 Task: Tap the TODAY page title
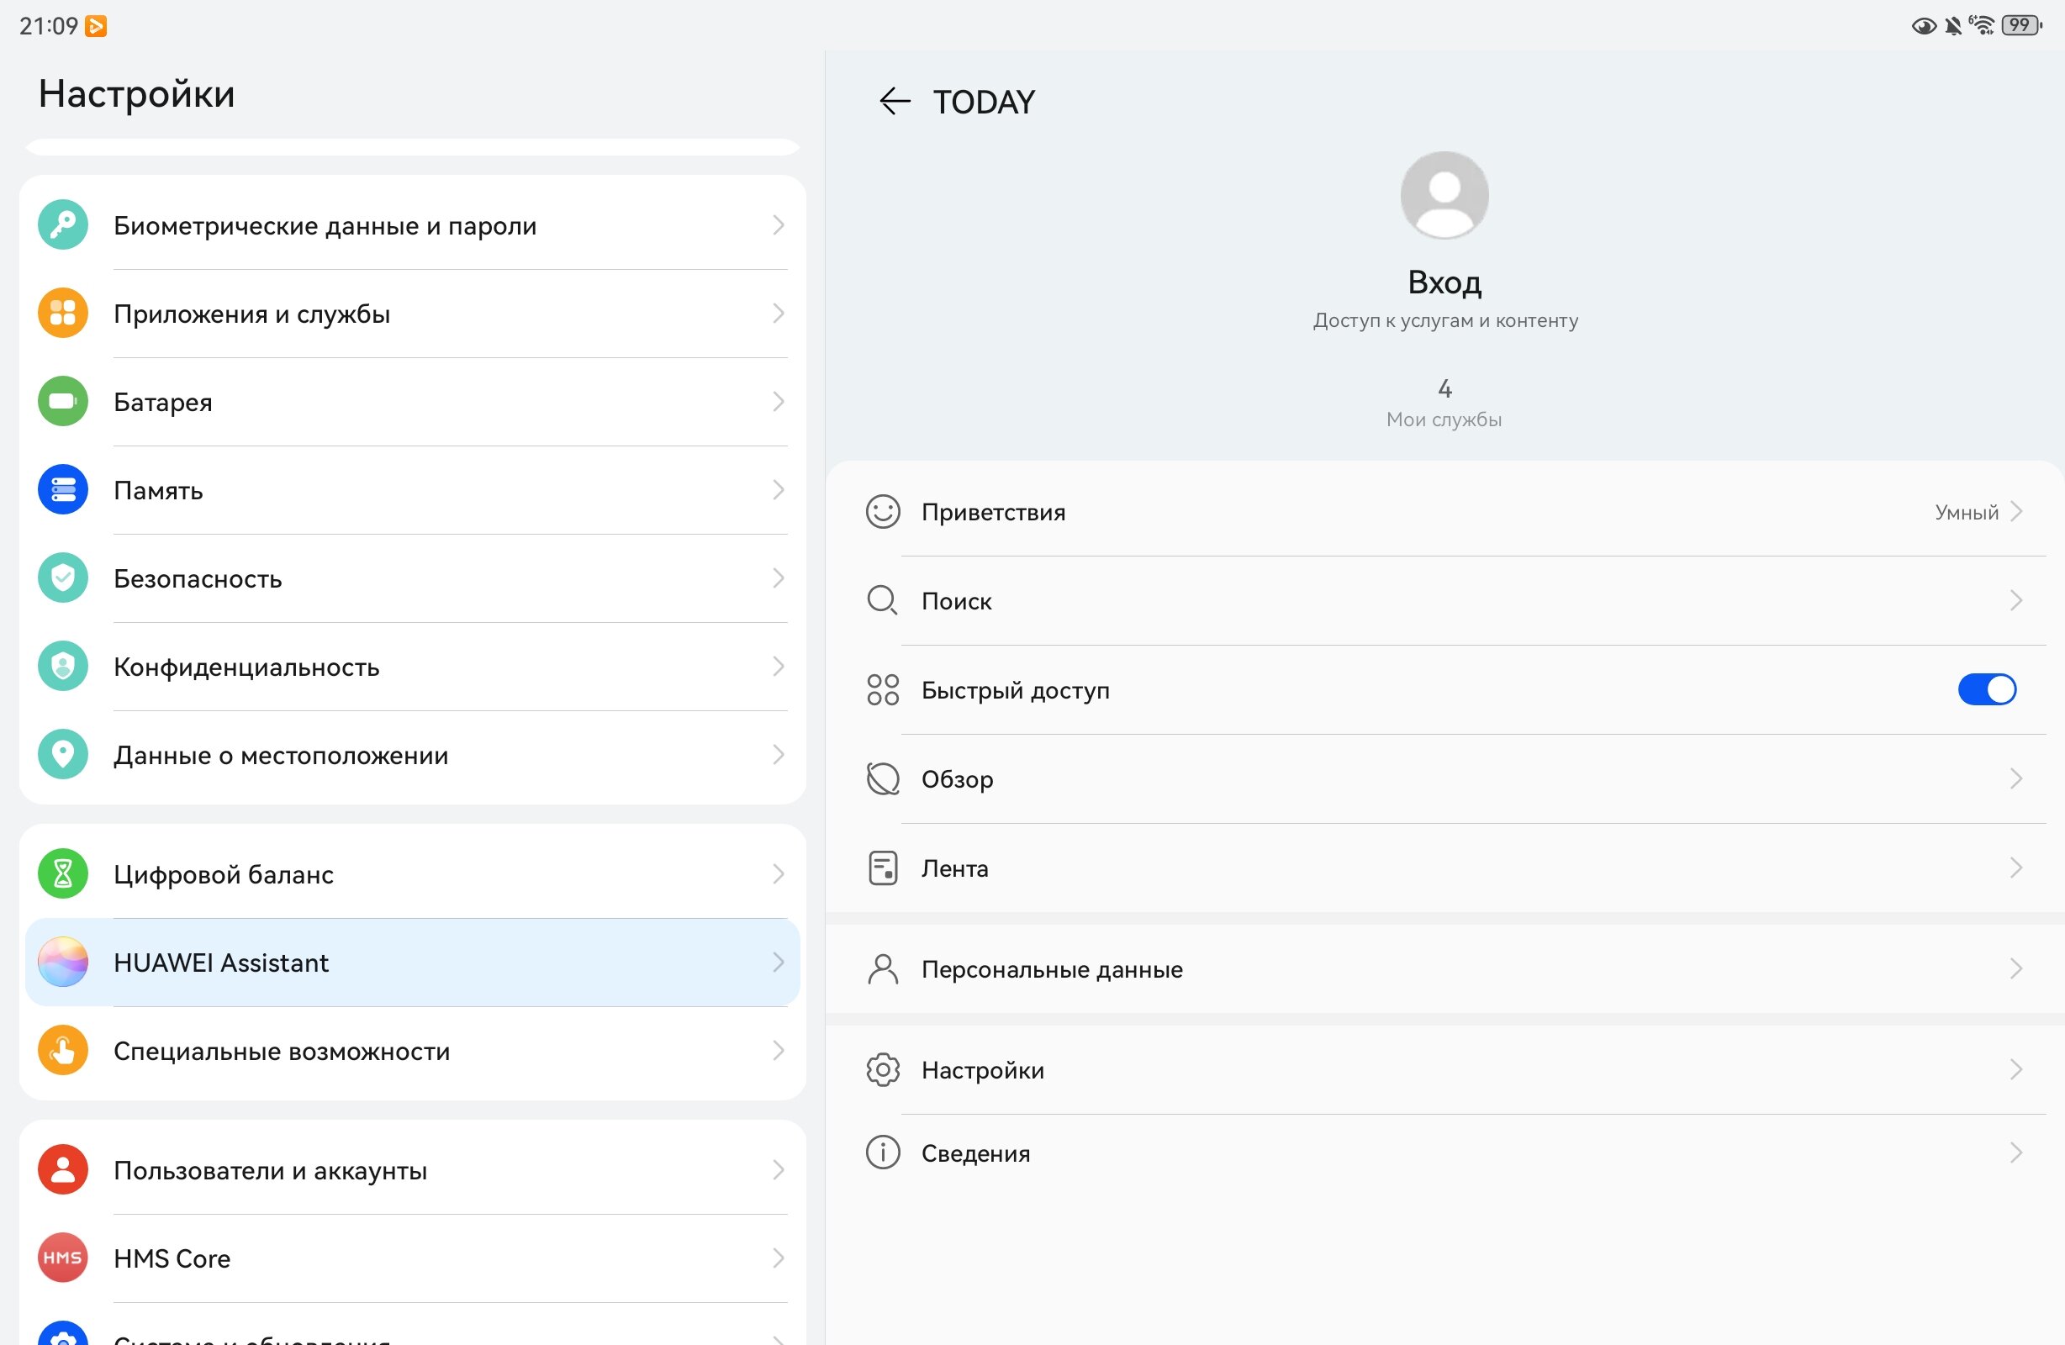[x=984, y=102]
